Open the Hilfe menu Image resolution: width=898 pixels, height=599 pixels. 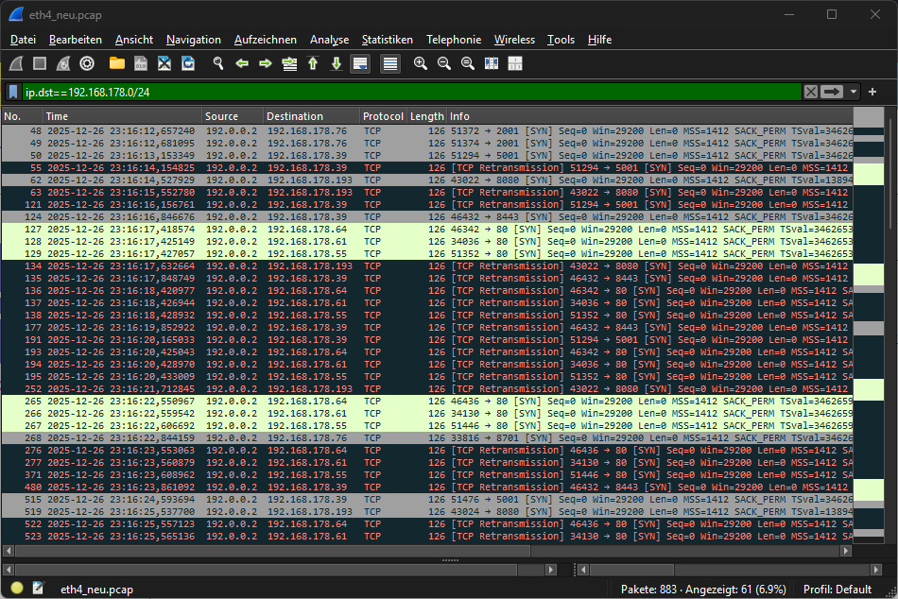(x=599, y=40)
